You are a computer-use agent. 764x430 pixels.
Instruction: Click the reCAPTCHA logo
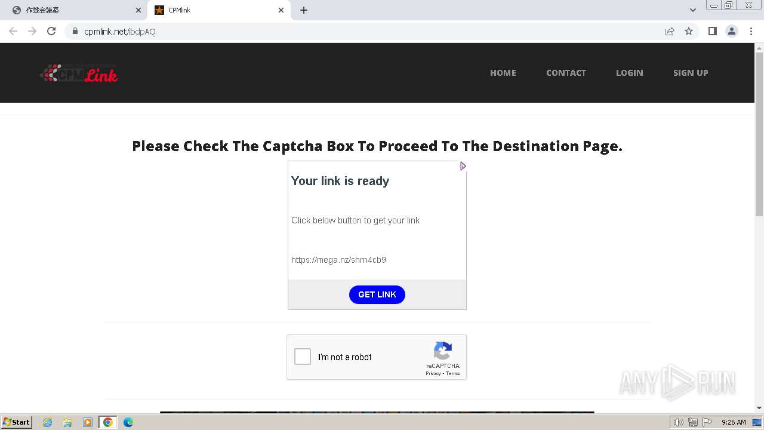443,351
